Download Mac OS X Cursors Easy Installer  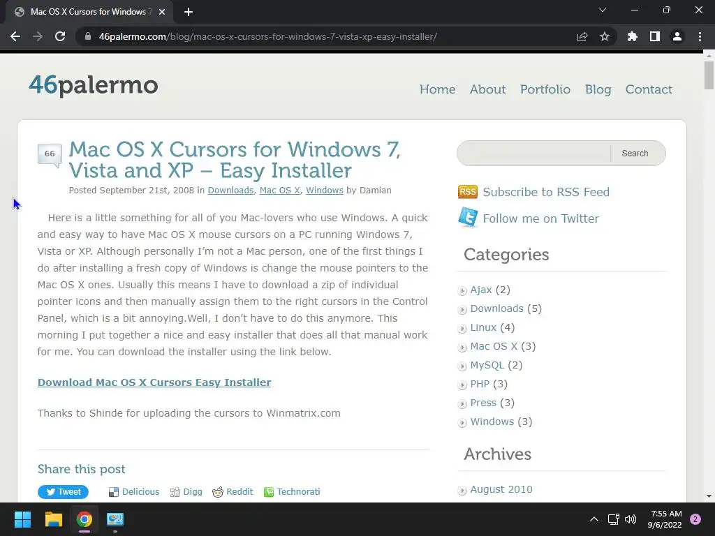154,382
